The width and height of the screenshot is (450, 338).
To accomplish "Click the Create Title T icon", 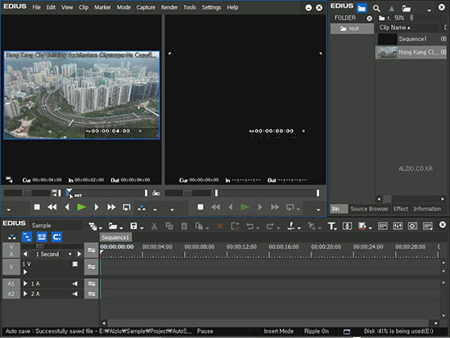I will (x=331, y=227).
